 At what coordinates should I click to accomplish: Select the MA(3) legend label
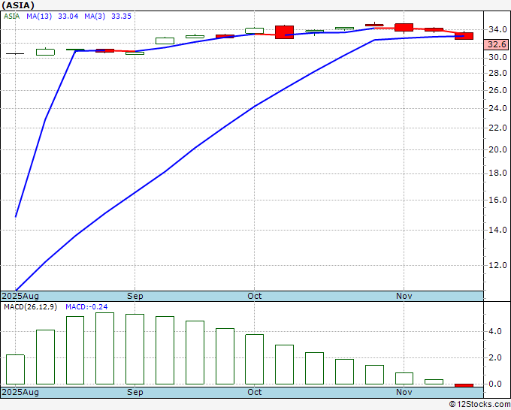click(95, 17)
